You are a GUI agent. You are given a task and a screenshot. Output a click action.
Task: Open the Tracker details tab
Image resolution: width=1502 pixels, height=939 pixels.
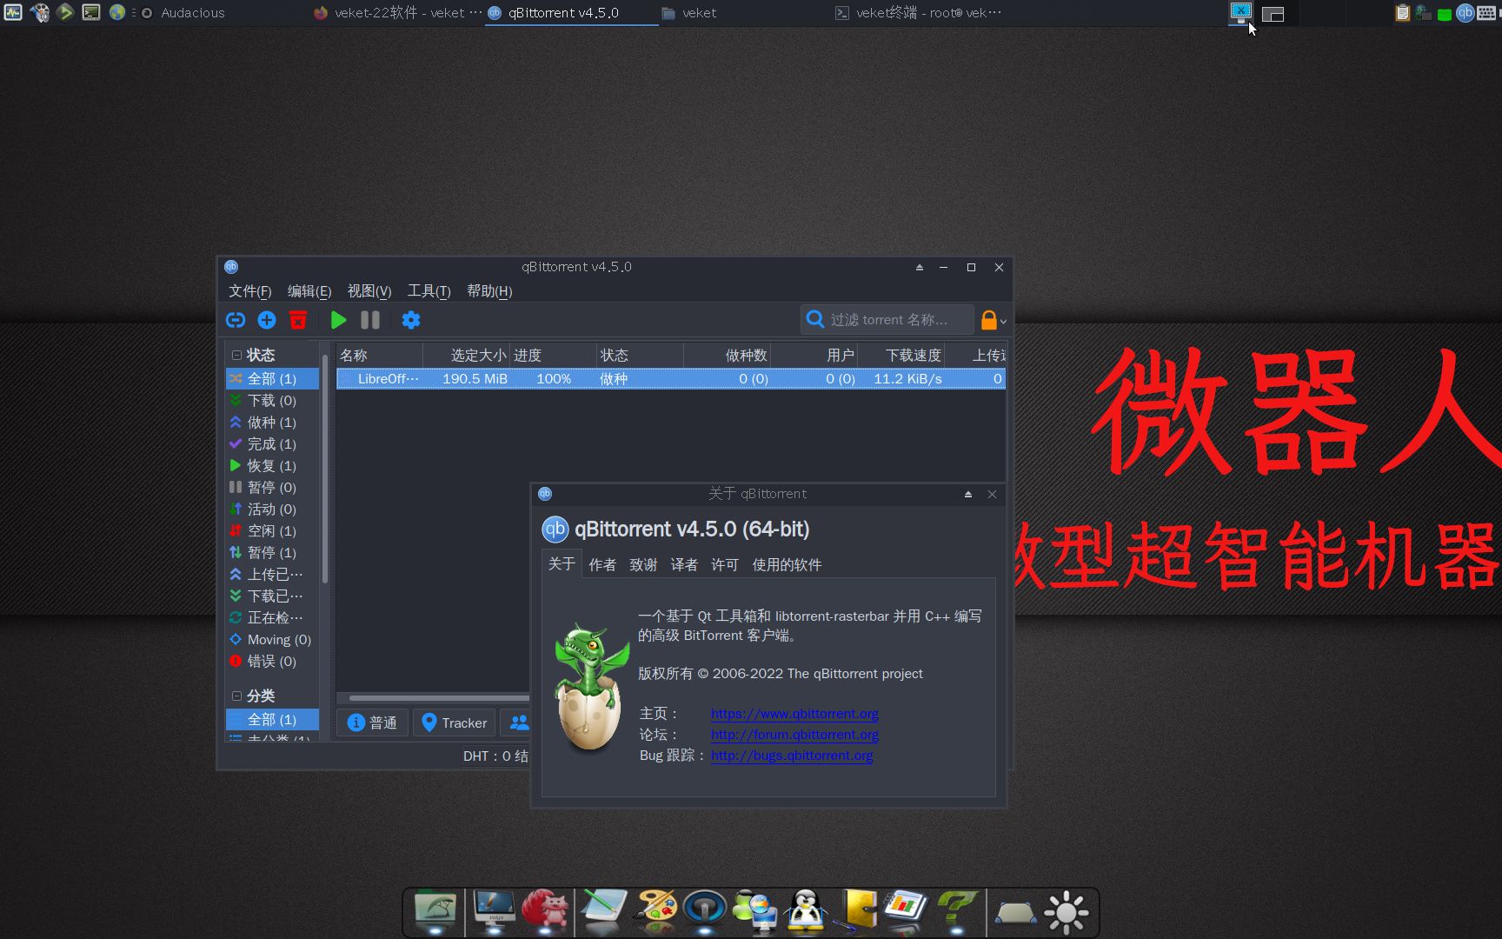[x=454, y=723]
